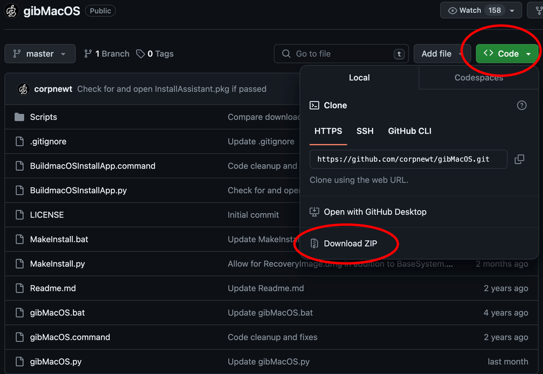Image resolution: width=543 pixels, height=374 pixels.
Task: Click the gibMacOS repository owner avatar
Action: (11, 11)
